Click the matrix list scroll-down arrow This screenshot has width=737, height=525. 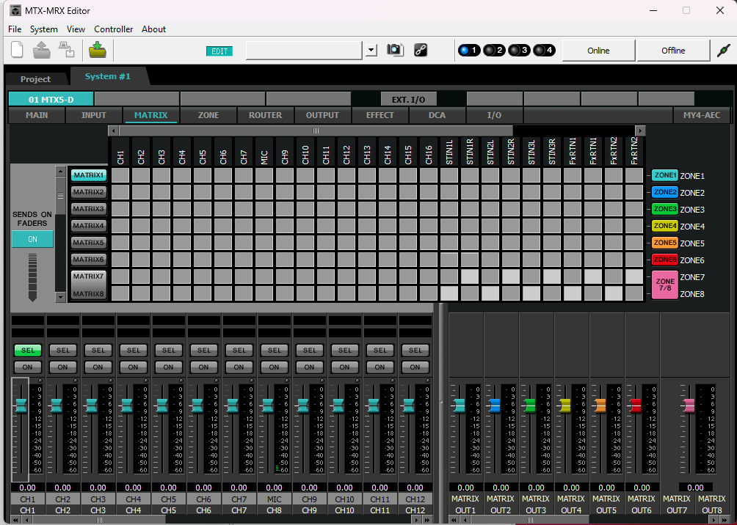(x=61, y=298)
